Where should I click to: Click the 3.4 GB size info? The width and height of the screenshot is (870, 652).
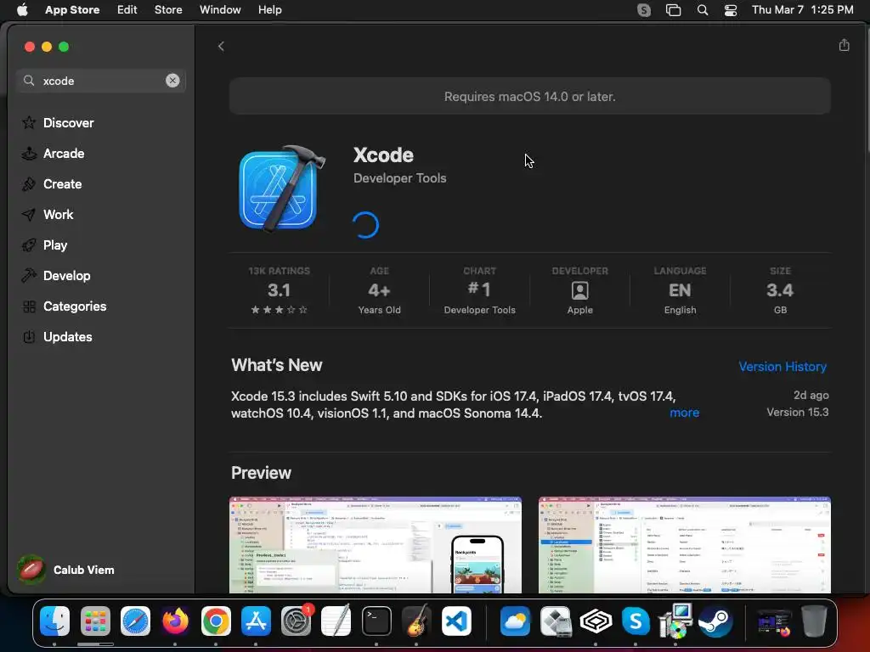[780, 290]
